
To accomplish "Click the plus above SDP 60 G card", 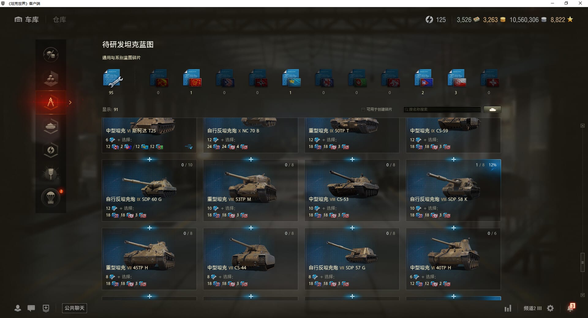I will click(x=149, y=160).
